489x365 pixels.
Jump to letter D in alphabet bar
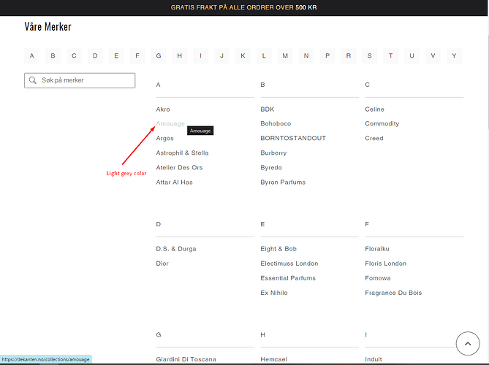pyautogui.click(x=95, y=55)
